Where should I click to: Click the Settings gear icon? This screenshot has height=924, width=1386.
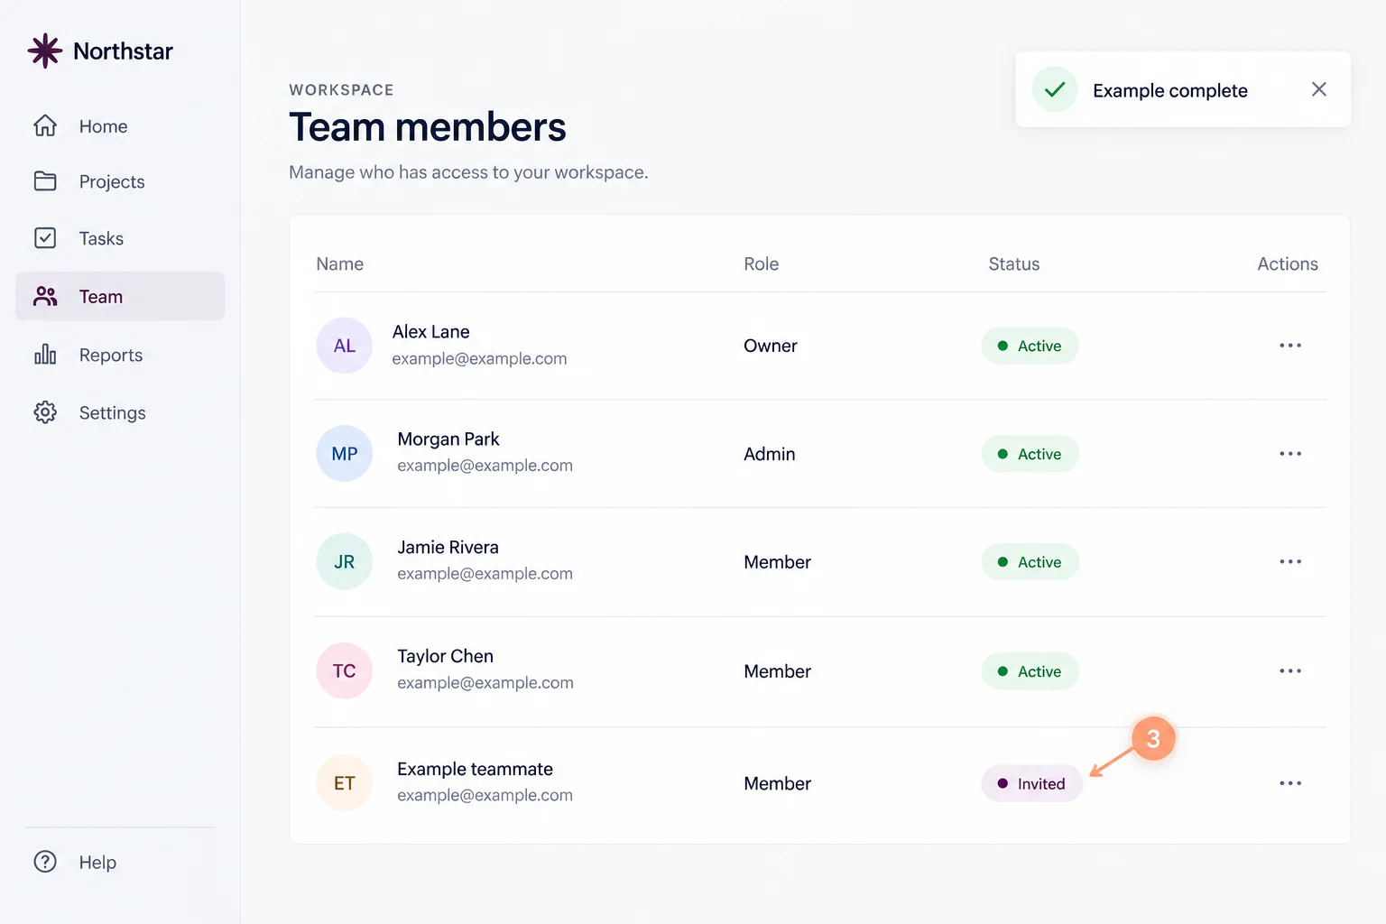coord(45,412)
